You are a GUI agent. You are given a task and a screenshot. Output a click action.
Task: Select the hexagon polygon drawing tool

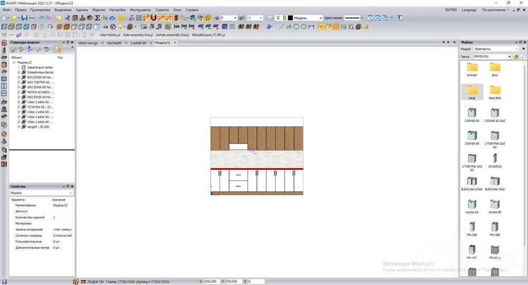click(x=304, y=26)
